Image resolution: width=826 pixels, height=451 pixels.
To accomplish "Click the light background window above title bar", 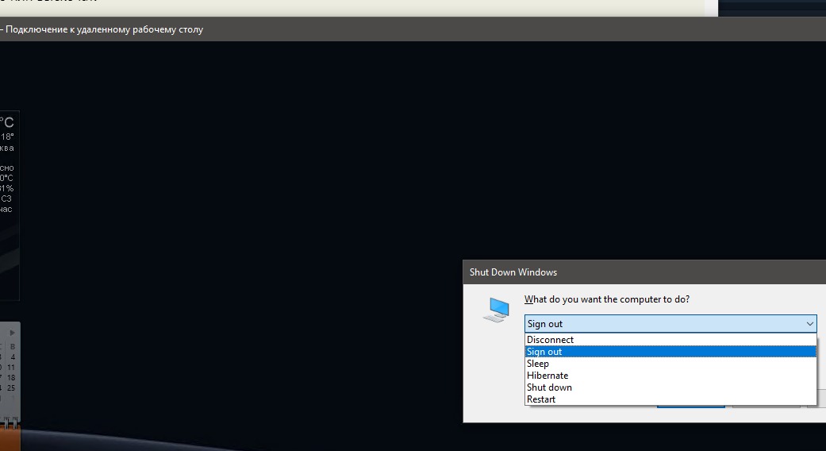I will [x=357, y=7].
